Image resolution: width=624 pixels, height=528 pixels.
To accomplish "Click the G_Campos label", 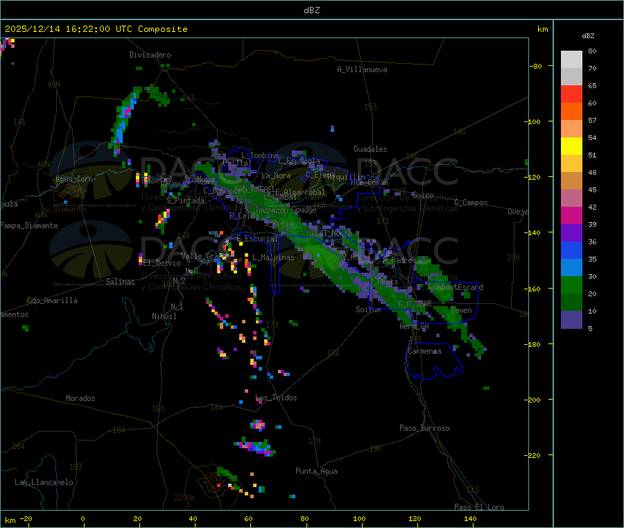I will click(x=471, y=203).
